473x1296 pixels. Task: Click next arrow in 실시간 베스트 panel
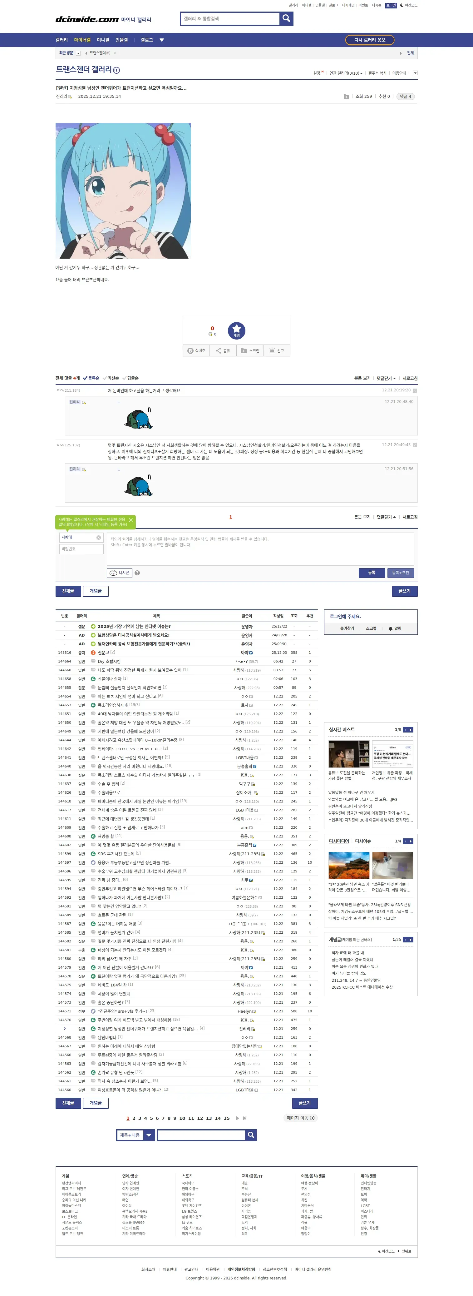tap(411, 729)
